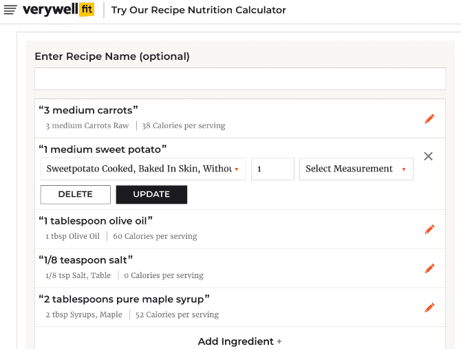Viewport: 461px width, 349px height.
Task: Click the "1/8 teaspoon salt" ingredient entry
Action: click(206, 268)
